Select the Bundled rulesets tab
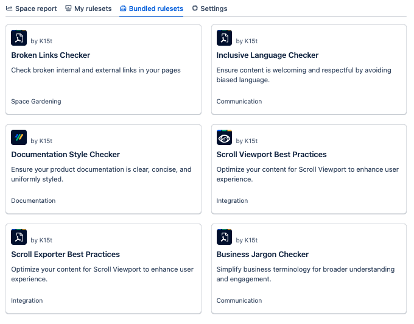 point(151,9)
